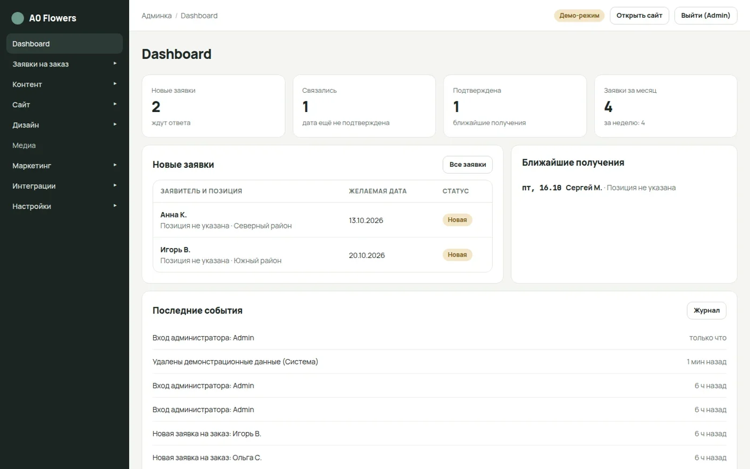Click the Новая status badge for Анна К.
Viewport: 750px width, 469px height.
coord(457,220)
